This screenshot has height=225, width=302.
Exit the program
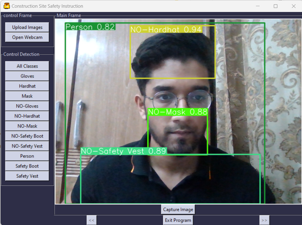pos(178,220)
